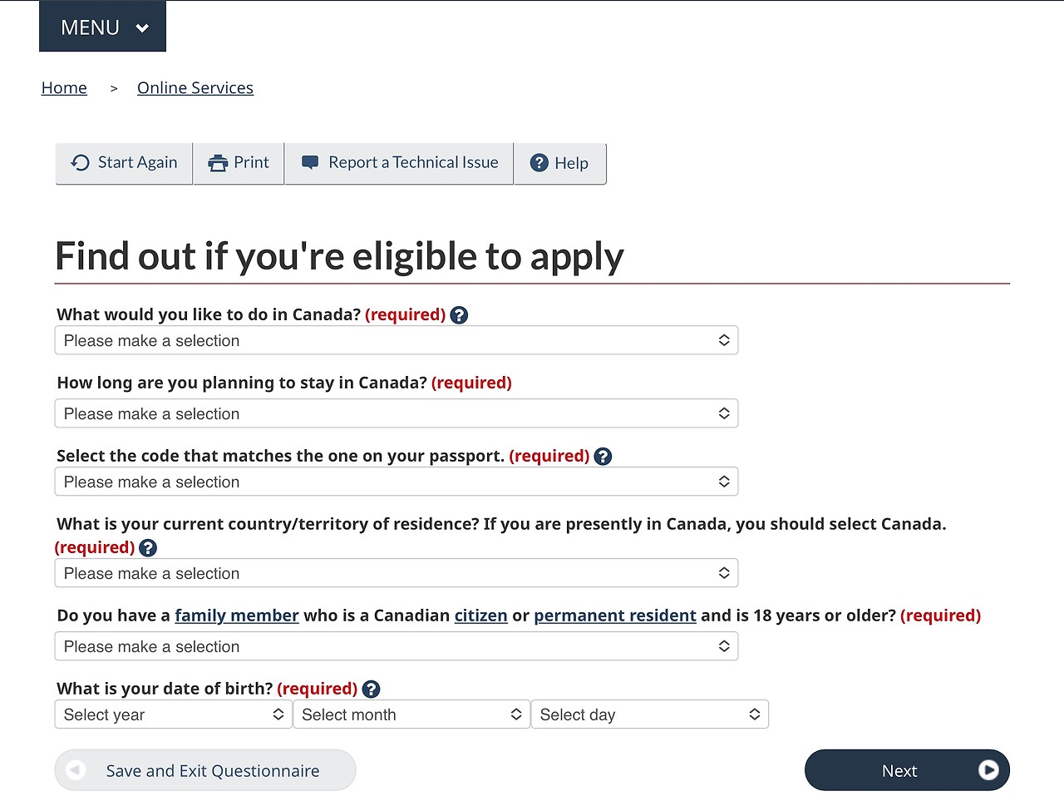Viewport: 1064px width, 801px height.
Task: Click the question mark Help toolbar button
Action: pyautogui.click(x=560, y=163)
